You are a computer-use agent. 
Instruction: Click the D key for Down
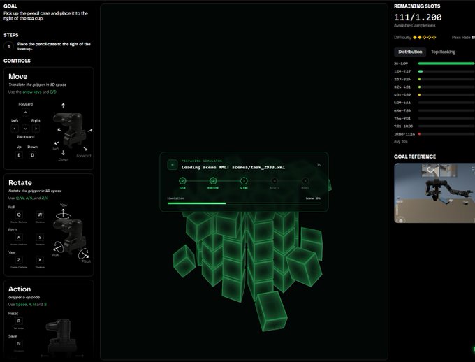click(32, 155)
